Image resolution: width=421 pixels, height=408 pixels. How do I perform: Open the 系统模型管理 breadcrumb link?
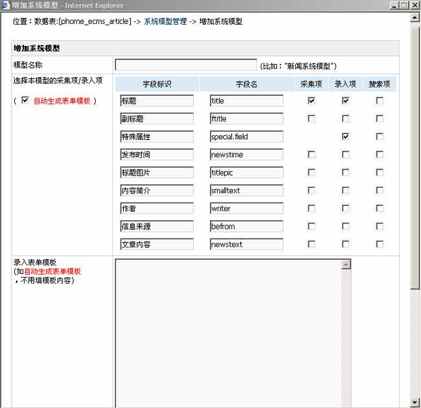[x=165, y=21]
